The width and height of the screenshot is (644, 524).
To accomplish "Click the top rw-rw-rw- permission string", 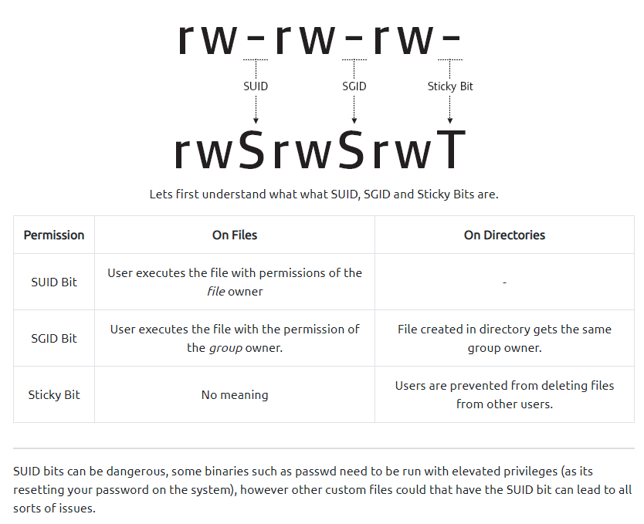I will pos(320,39).
